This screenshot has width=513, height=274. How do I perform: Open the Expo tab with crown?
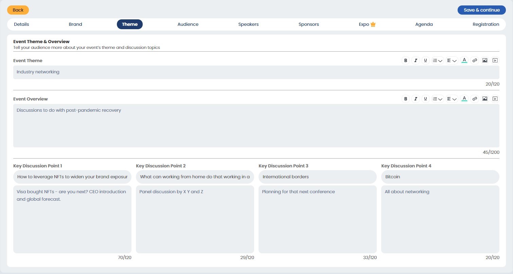tap(367, 24)
